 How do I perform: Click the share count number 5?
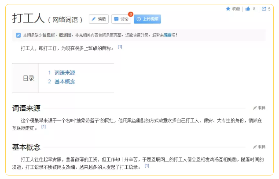point(269,9)
